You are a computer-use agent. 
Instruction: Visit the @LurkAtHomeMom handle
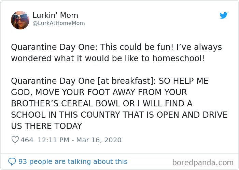coord(59,23)
